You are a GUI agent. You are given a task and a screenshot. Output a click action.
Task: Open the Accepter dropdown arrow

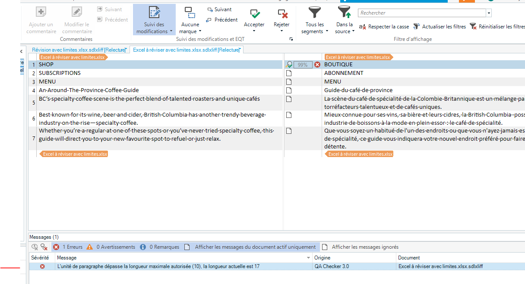[x=254, y=31]
